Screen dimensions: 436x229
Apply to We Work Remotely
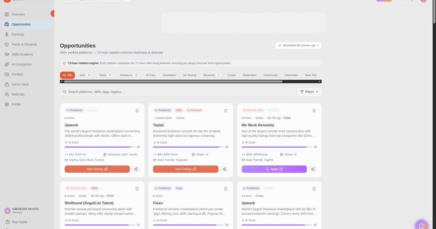(274, 169)
